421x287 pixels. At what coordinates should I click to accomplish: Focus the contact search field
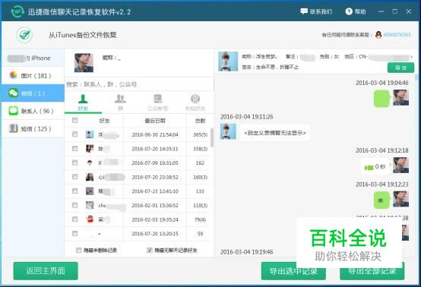(139, 84)
